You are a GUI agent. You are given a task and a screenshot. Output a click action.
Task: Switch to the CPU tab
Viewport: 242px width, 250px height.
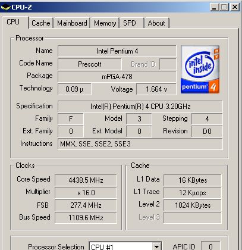click(15, 22)
